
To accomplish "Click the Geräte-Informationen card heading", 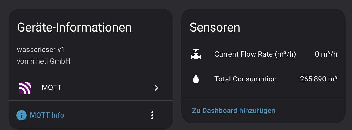I will coord(74,27).
